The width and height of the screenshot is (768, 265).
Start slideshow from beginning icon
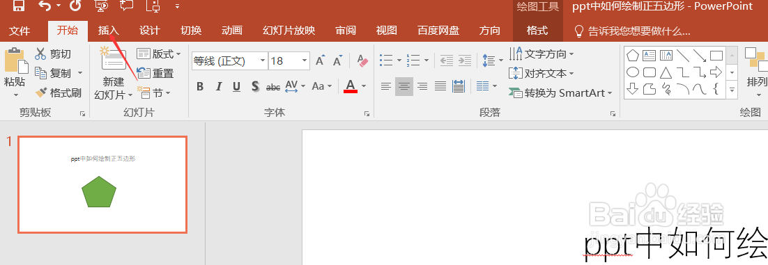point(102,6)
